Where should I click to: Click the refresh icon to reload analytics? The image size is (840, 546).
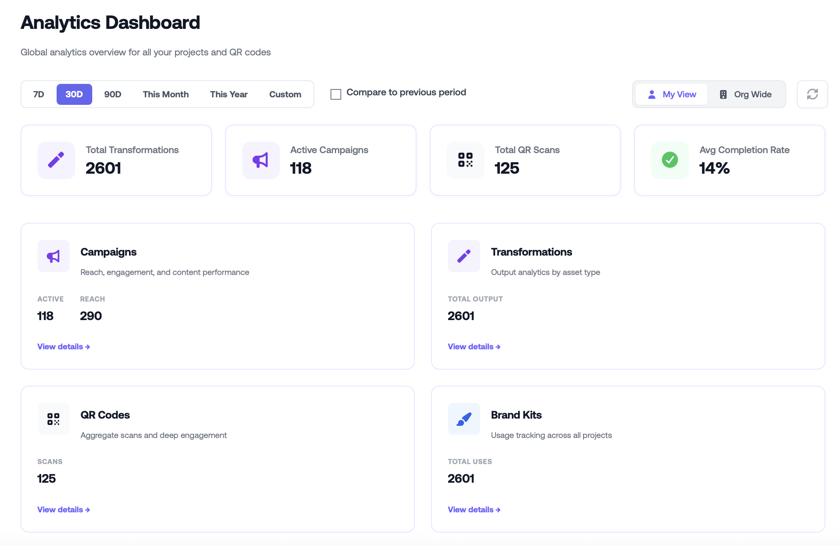812,94
